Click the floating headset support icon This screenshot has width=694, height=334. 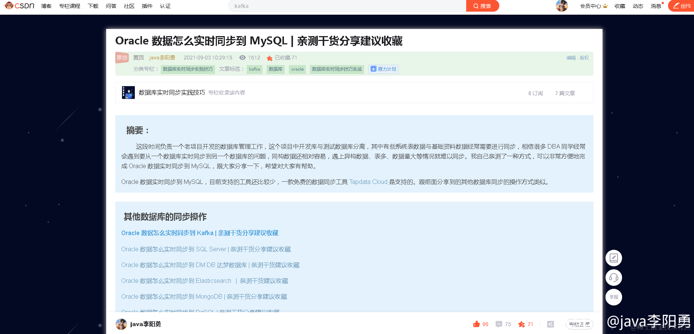point(614,278)
